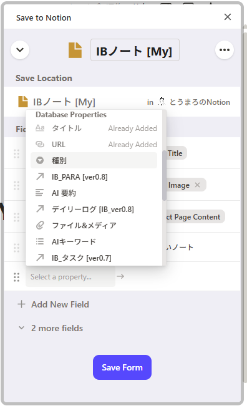
Task: Expand the 2 more fields section
Action: point(51,328)
